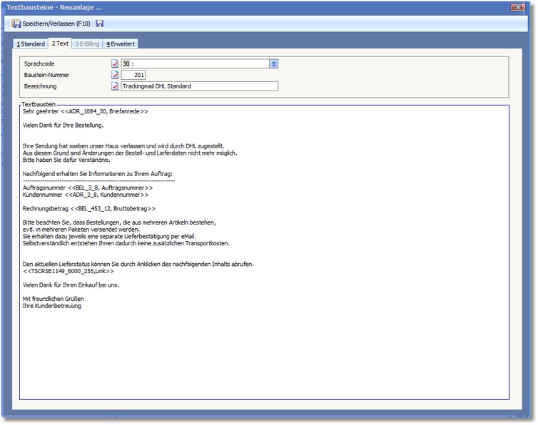Click the Baustein-Nummer field containing 201
Screen dimensions: 538x425
134,75
